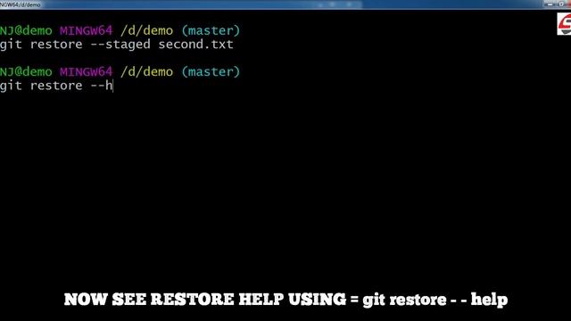
Task: Maximize the Git Bash window
Action: [561, 4]
